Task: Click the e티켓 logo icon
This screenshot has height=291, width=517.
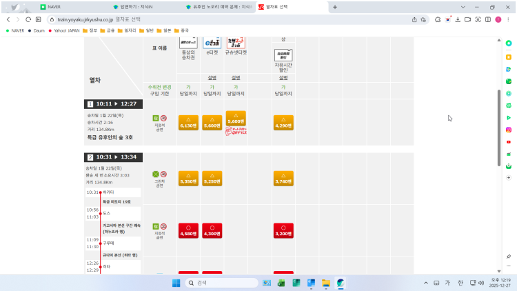Action: point(212,42)
